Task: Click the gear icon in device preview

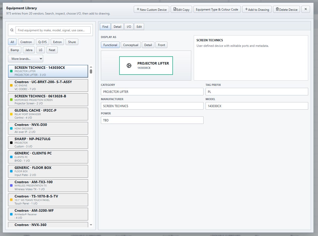Action: coord(129,66)
